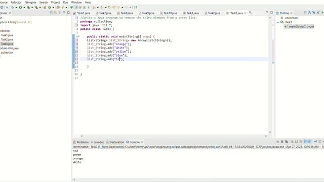Screen dimensions: 324x182
Task: Open the Refactor menu
Action: (16, 2)
